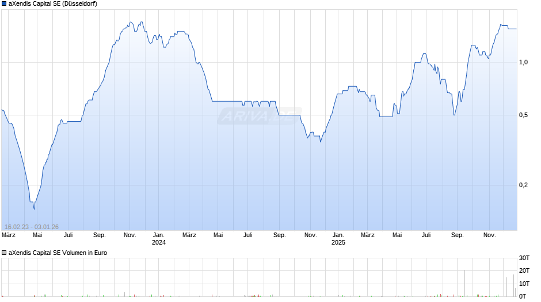Viewport: 541px width, 302px height.
Task: Click the volume axis label '30T'
Action: (x=524, y=258)
